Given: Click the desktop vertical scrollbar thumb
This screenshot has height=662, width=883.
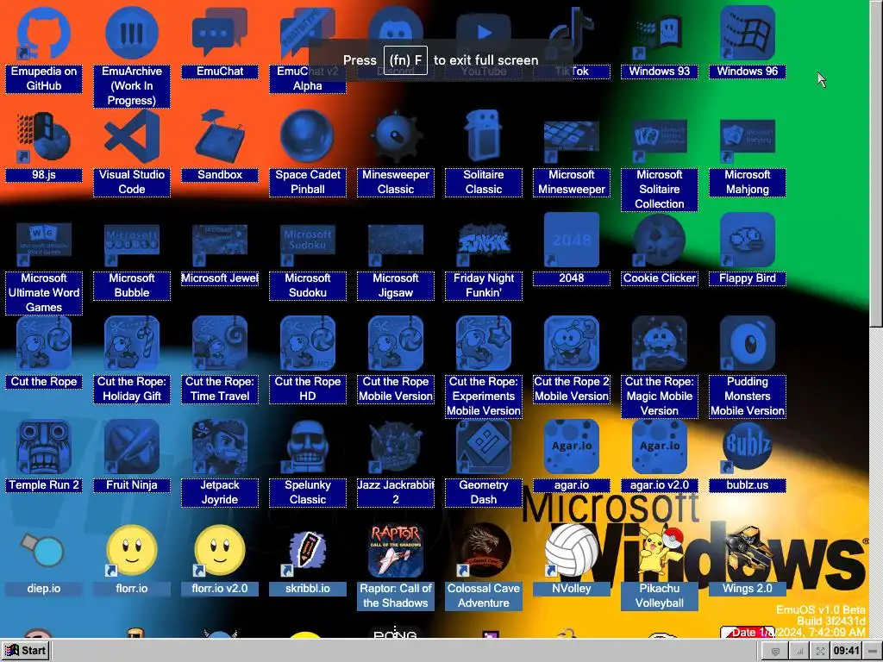Looking at the screenshot, I should coord(876,163).
